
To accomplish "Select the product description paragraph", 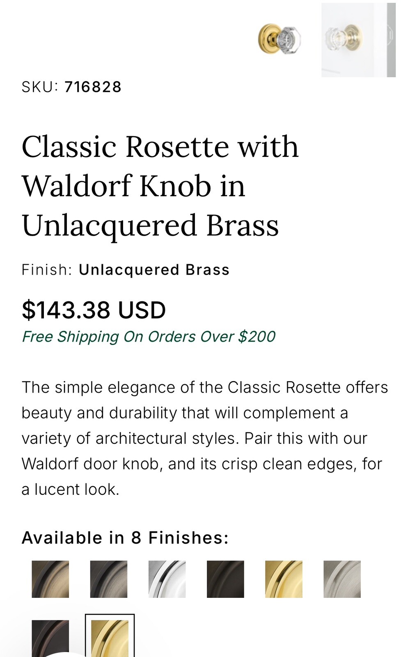I will click(205, 437).
